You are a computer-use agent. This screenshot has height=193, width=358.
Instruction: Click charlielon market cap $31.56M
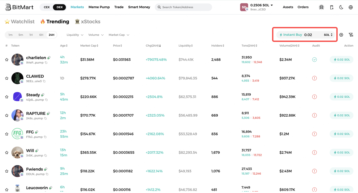(x=87, y=60)
